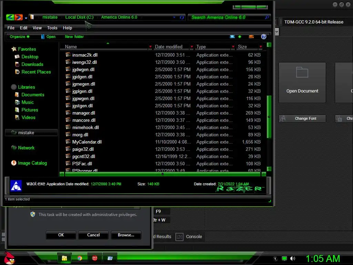
Task: Create a New folder
Action: point(74,37)
